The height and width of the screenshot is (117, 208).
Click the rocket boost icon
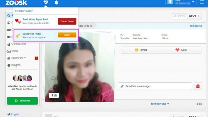click(18, 36)
